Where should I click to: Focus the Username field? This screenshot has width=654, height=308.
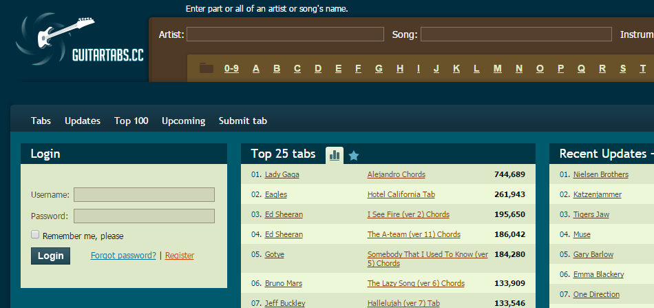click(x=145, y=194)
